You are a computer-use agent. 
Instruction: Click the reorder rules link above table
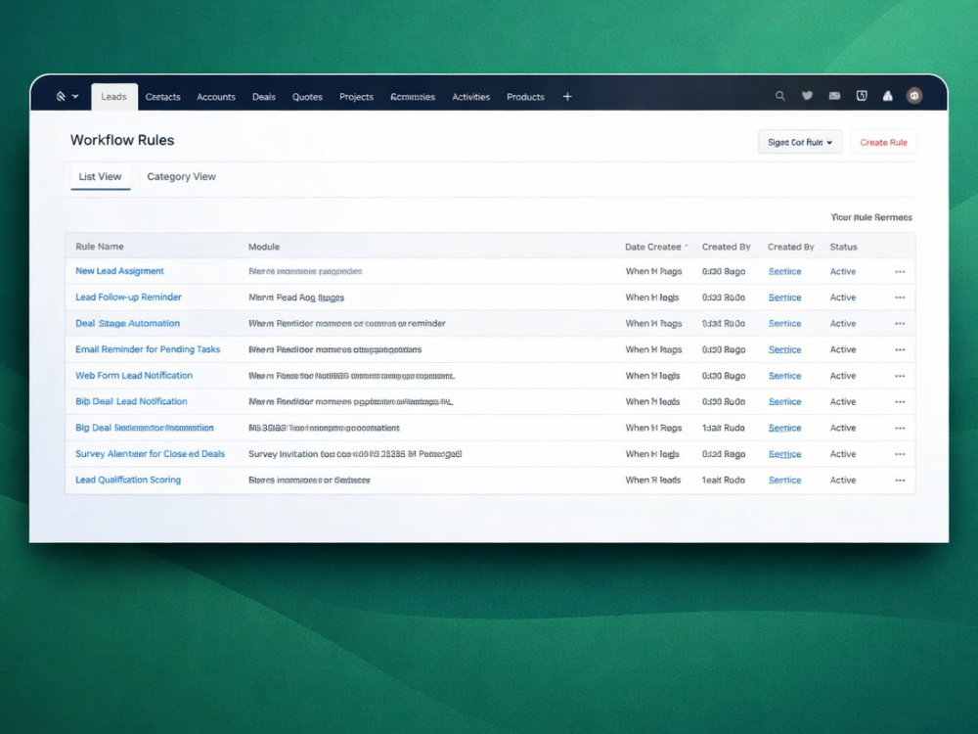[871, 217]
